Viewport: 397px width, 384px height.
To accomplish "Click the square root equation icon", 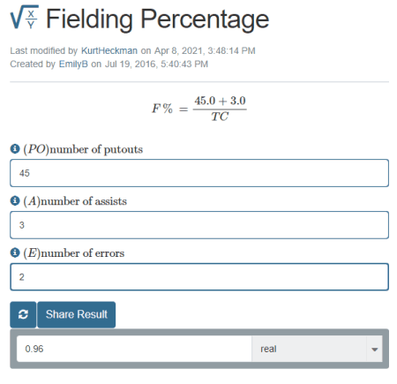I will 25,18.
